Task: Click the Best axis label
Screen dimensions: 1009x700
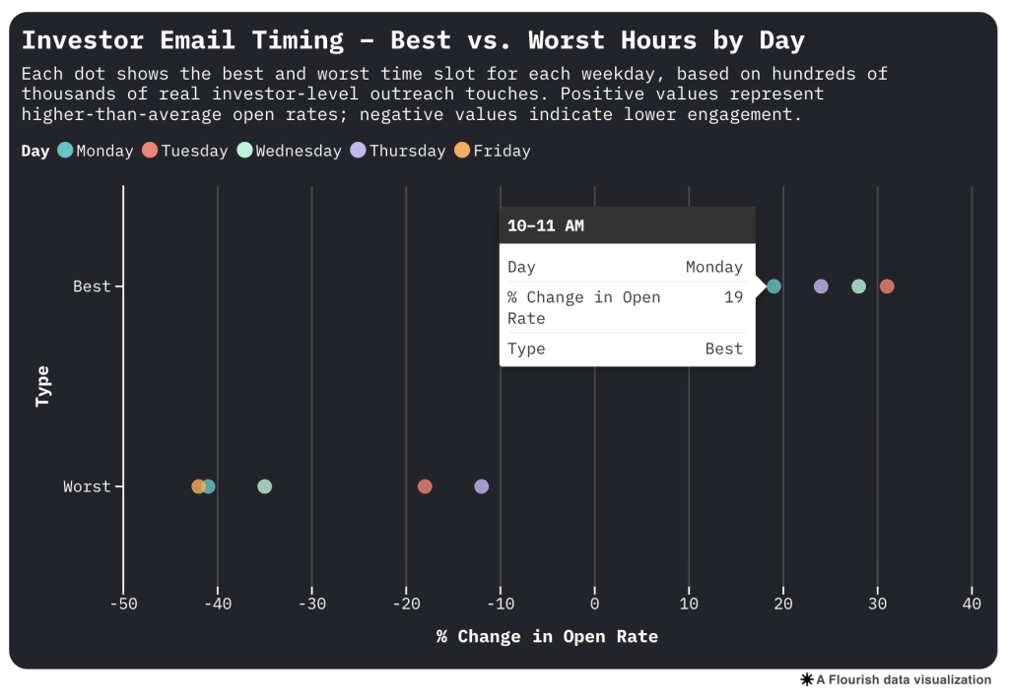Action: [92, 286]
